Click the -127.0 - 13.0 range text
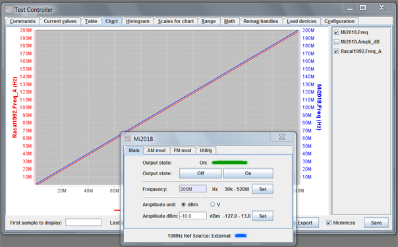The height and width of the screenshot is (247, 398). click(237, 216)
